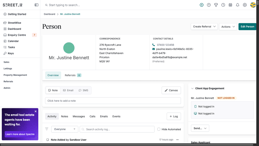The image size is (259, 146).
Task: Click the Enquiry Centre 7 badge
Action: point(34,35)
